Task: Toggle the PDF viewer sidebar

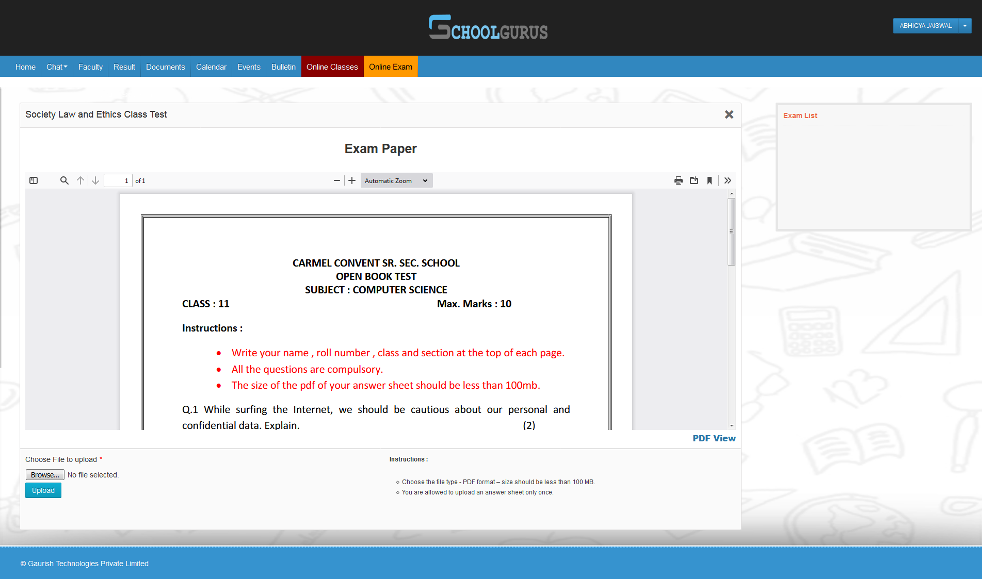Action: click(34, 180)
